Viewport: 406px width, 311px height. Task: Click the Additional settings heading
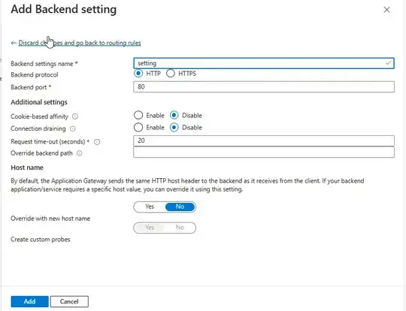pos(39,102)
